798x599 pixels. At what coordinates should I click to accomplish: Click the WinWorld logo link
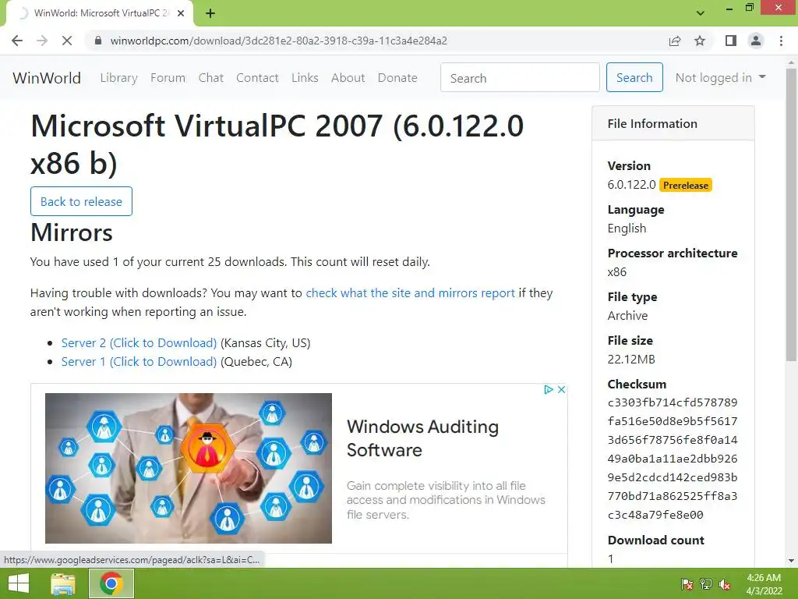[47, 77]
